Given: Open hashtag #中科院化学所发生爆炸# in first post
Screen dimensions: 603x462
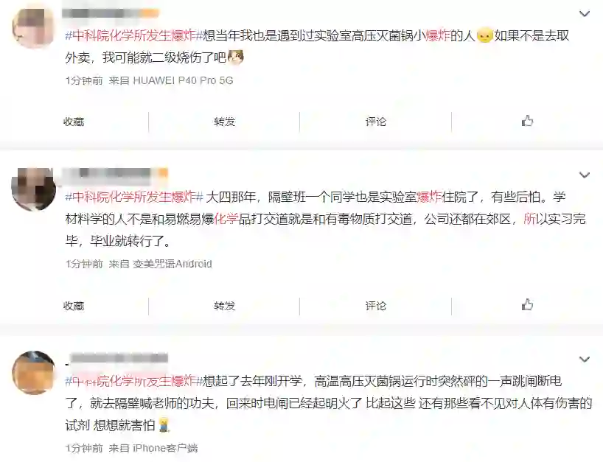Looking at the screenshot, I should (x=134, y=36).
